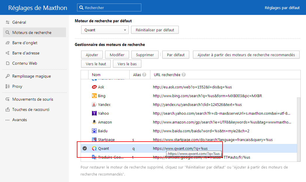
Task: Click Vers le bas button
Action: point(127,64)
